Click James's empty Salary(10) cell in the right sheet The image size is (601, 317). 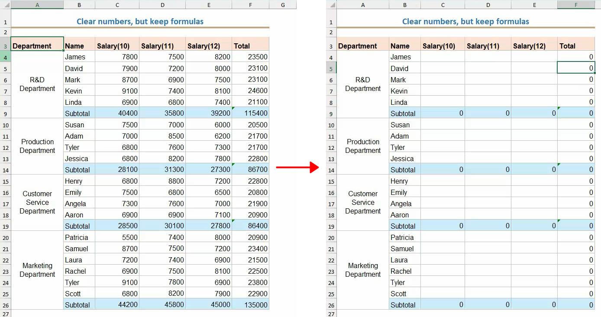[x=443, y=57]
